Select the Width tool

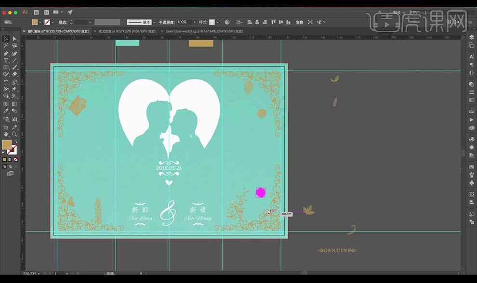pyautogui.click(x=6, y=89)
